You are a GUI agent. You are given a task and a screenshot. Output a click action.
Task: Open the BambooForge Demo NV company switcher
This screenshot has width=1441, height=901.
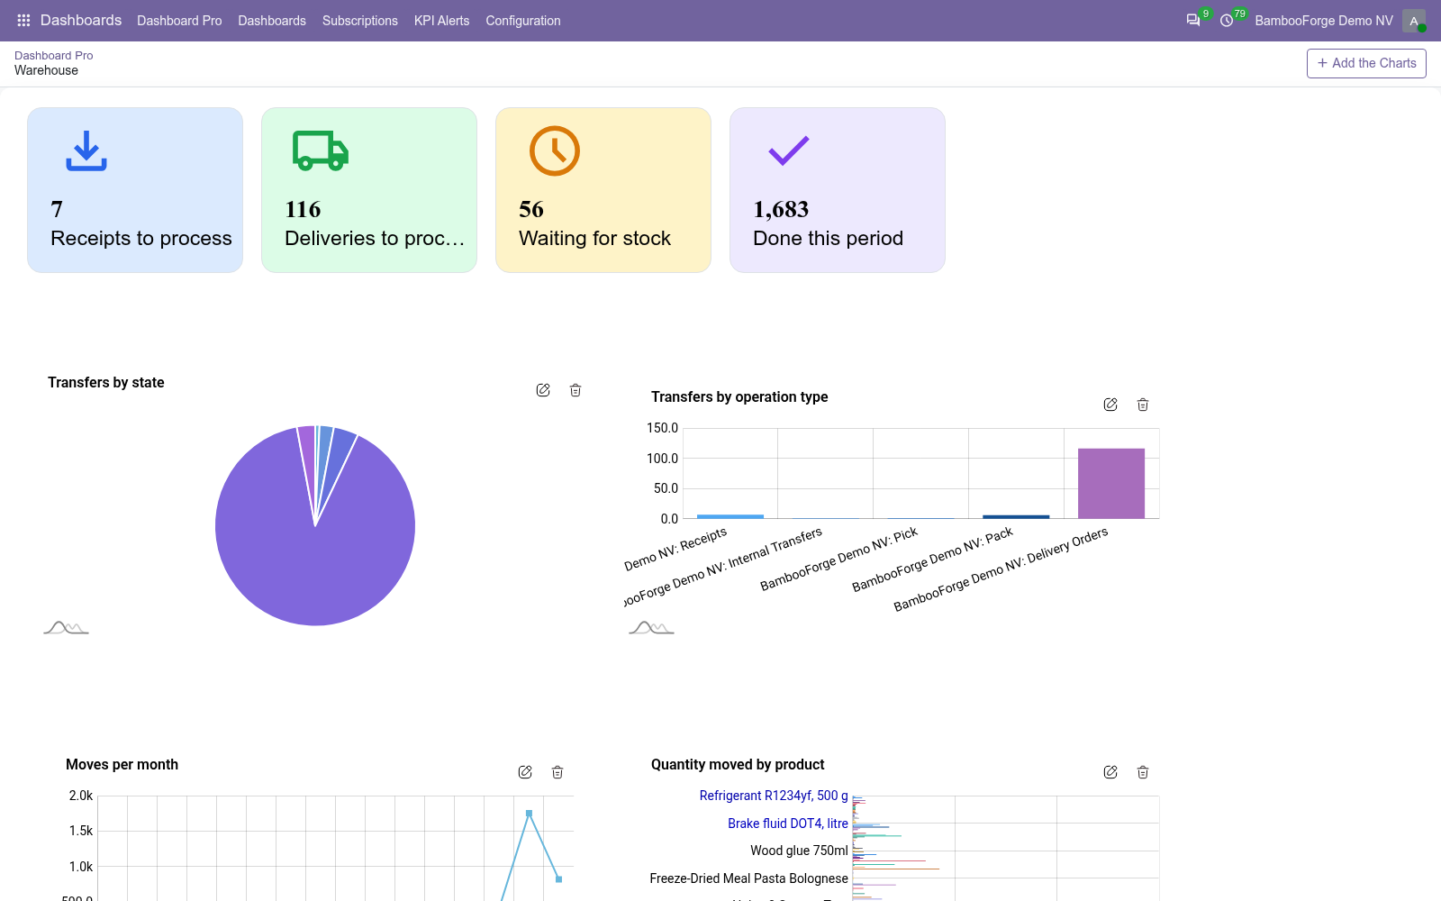tap(1324, 21)
